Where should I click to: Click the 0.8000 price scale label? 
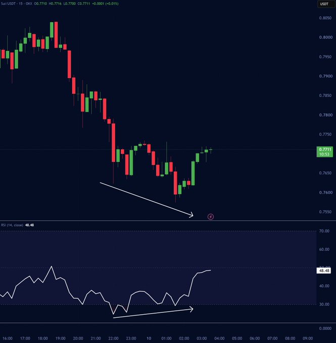(326, 37)
